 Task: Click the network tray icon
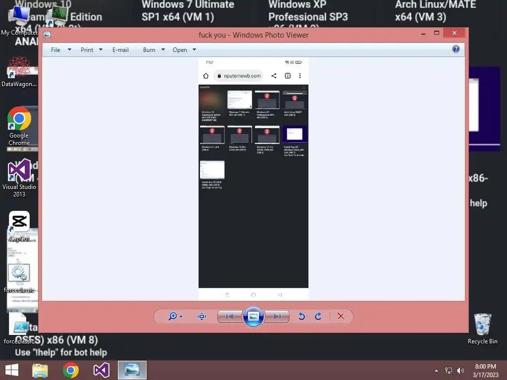[x=449, y=371]
